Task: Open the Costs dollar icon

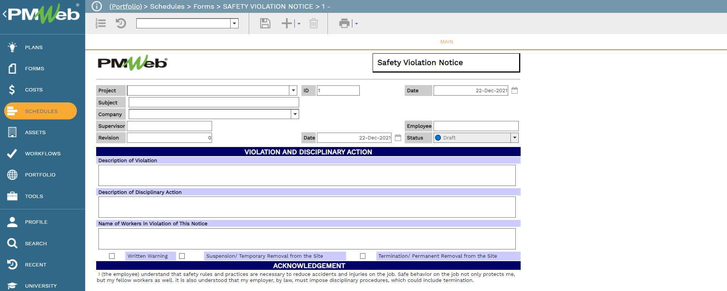Action: [x=12, y=90]
